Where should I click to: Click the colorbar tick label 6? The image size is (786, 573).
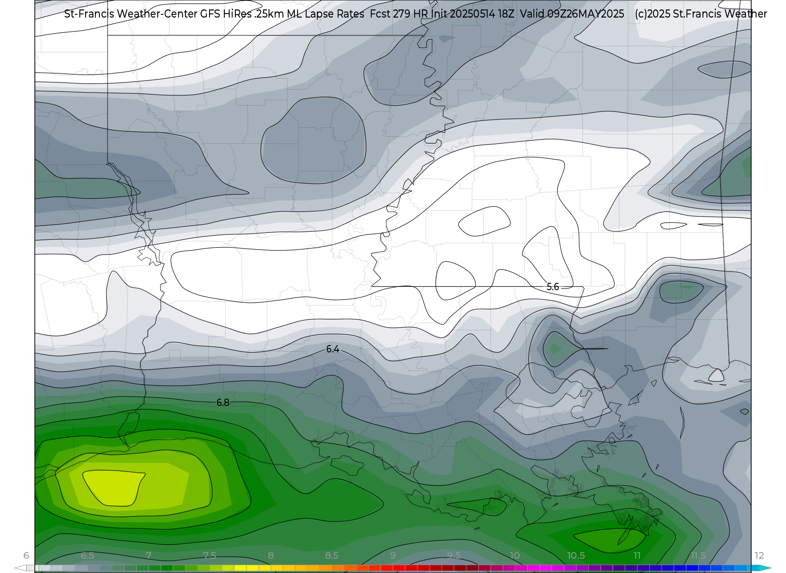point(26,555)
